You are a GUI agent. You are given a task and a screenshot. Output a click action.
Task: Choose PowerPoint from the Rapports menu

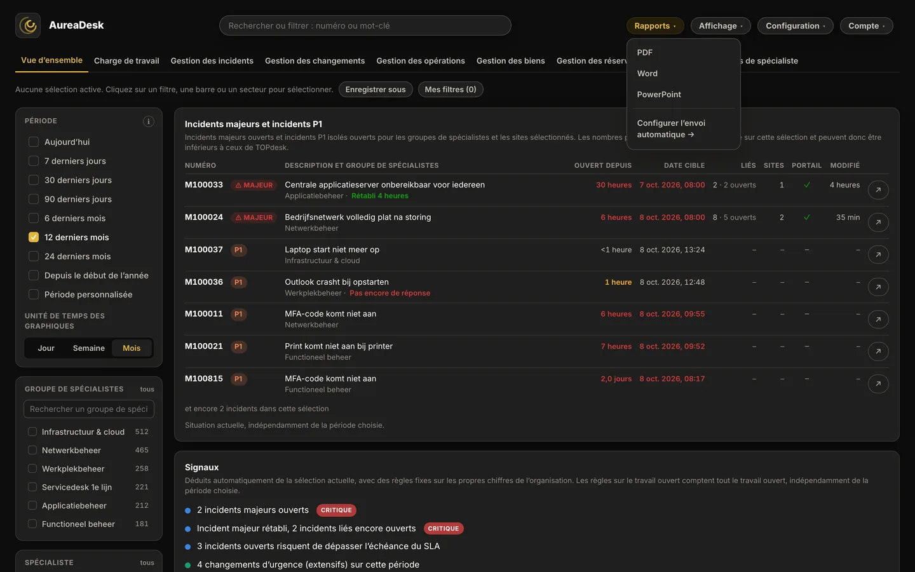click(684, 95)
